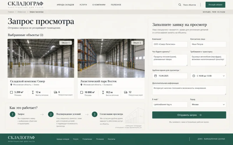Click the search magnifier icon in header
Viewport: 233px width, 145px height.
tap(180, 5)
